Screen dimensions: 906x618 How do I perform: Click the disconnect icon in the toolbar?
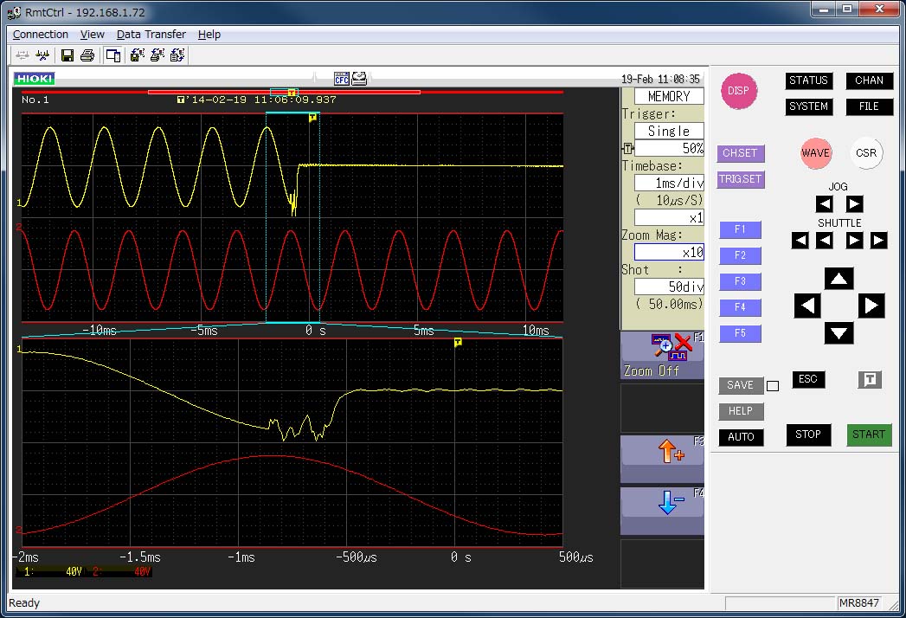[42, 55]
